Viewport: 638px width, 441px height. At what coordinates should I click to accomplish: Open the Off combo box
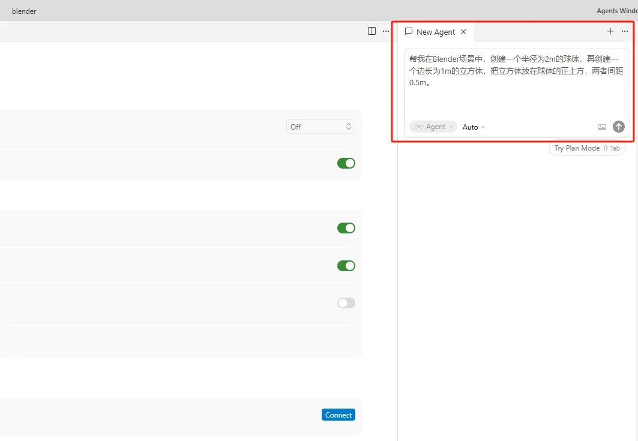click(321, 127)
